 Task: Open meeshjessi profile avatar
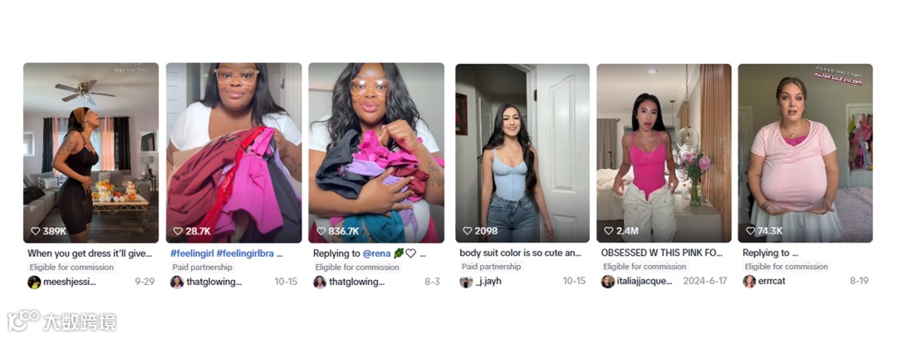coord(34,282)
